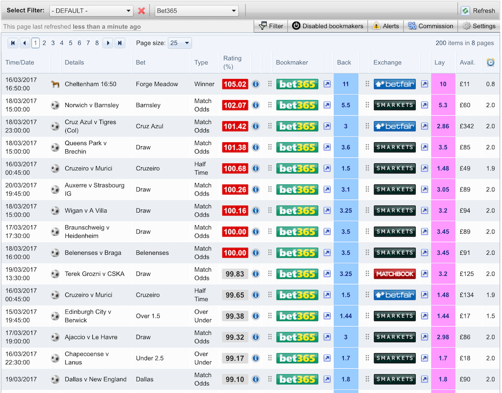
Task: Jump to page 5 of results
Action: [71, 43]
